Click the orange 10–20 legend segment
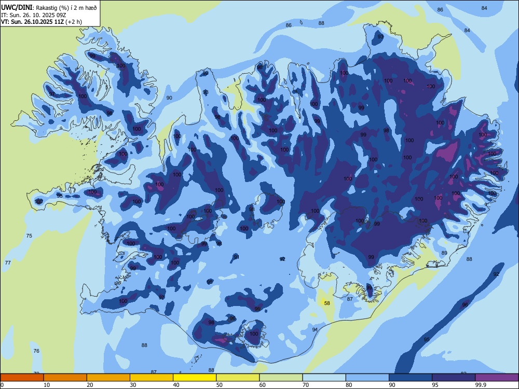This screenshot has height=389, width=519. pyautogui.click(x=65, y=378)
